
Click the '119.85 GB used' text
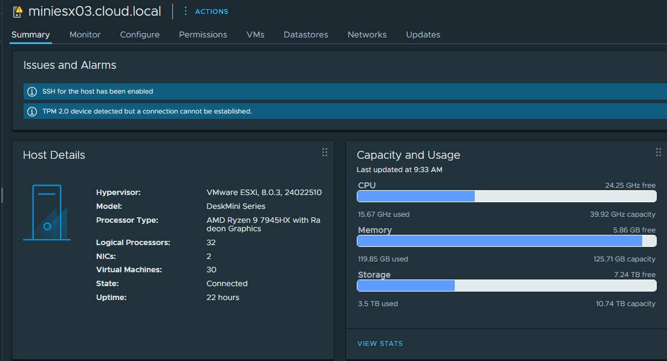click(383, 259)
